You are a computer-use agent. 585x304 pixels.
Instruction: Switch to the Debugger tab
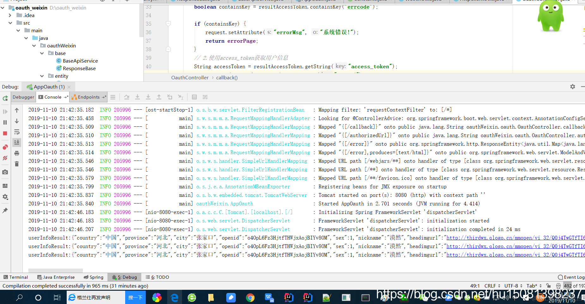(x=23, y=97)
